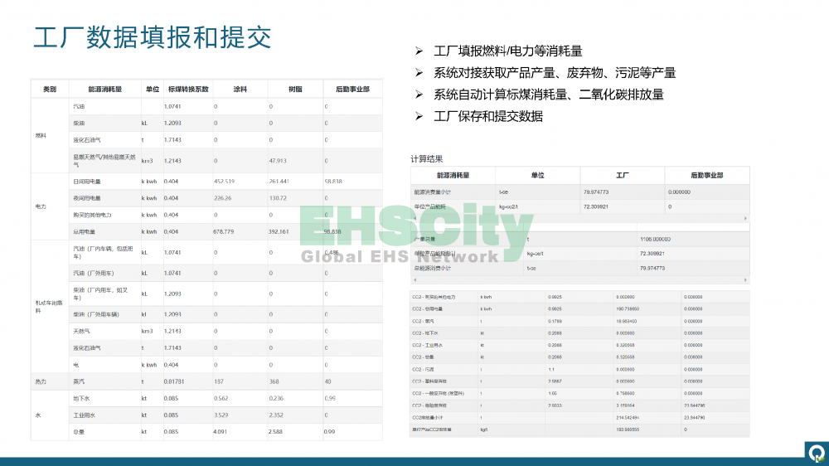829x466 pixels.
Task: Select the 工业用水 row label
Action: (x=81, y=415)
